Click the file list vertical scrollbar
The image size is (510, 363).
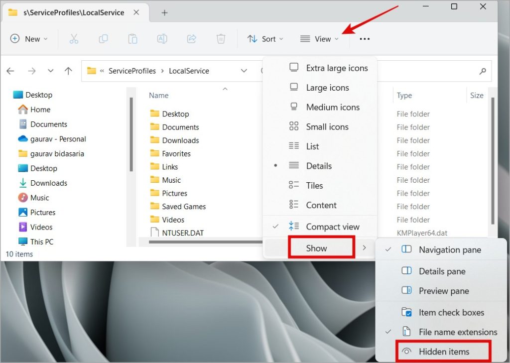click(x=493, y=161)
